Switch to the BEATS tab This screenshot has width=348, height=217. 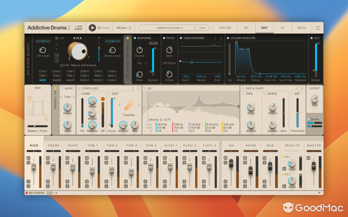click(302, 28)
